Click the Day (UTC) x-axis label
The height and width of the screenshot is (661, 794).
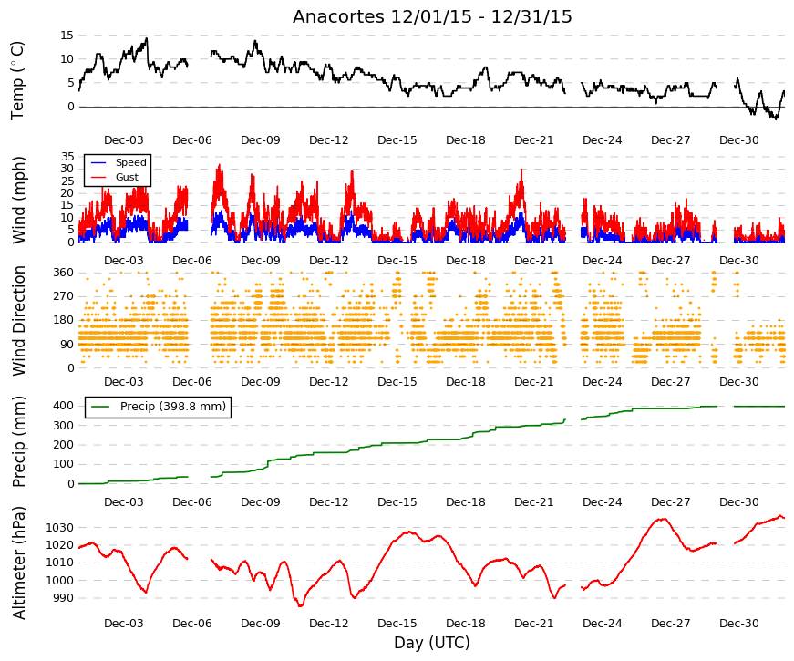pos(432,643)
